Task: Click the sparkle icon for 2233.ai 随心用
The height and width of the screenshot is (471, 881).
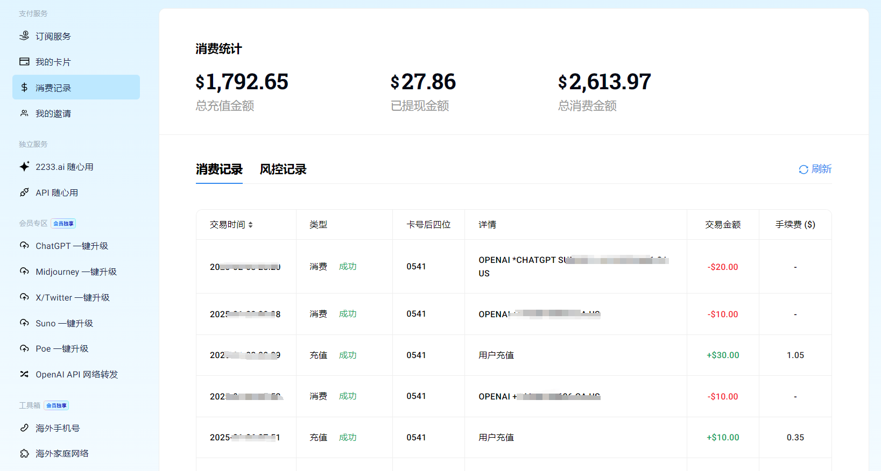Action: point(24,167)
